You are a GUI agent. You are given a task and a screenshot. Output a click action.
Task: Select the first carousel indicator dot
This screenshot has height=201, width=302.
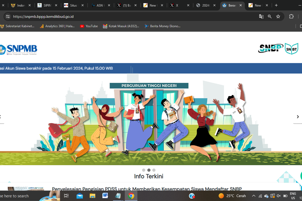pos(144,170)
